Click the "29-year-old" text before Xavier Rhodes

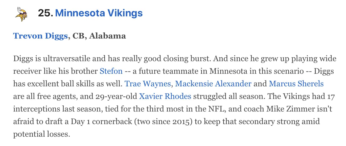click(x=117, y=96)
